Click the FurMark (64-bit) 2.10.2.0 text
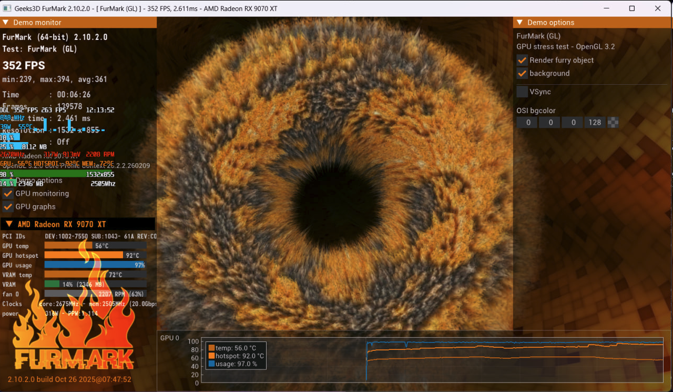Screen dimensions: 673x392 55,37
